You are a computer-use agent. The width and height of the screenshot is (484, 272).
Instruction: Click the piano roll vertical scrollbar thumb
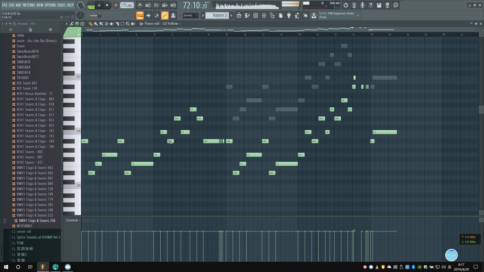click(x=481, y=110)
